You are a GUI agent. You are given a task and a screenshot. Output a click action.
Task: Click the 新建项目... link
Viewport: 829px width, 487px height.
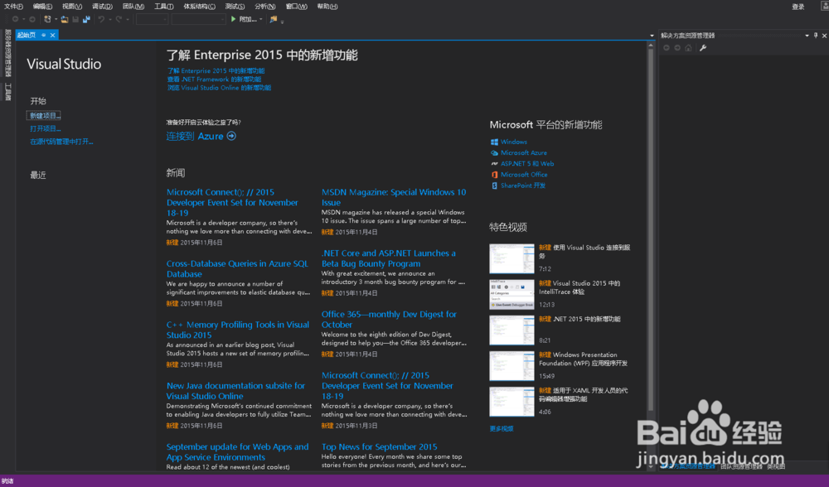(45, 115)
